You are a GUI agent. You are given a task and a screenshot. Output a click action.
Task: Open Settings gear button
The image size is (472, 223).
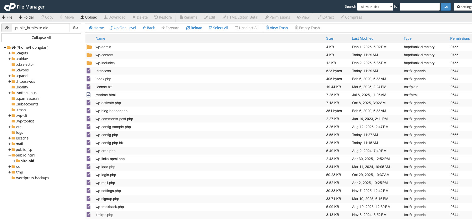[464, 7]
